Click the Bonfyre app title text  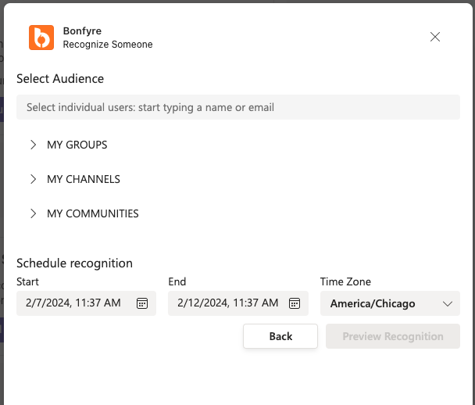(82, 31)
